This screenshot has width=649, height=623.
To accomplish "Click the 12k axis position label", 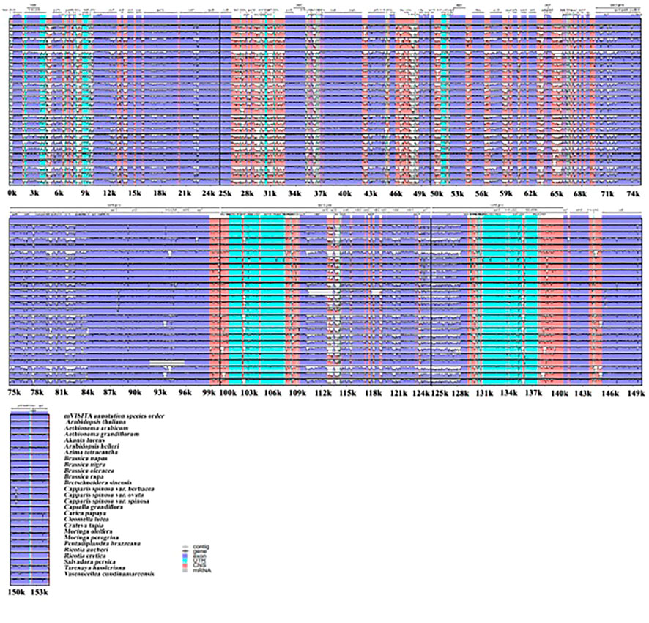I will click(x=110, y=193).
